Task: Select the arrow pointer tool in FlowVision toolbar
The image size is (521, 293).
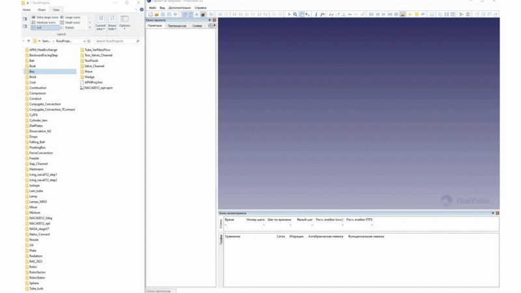Action: point(289,14)
